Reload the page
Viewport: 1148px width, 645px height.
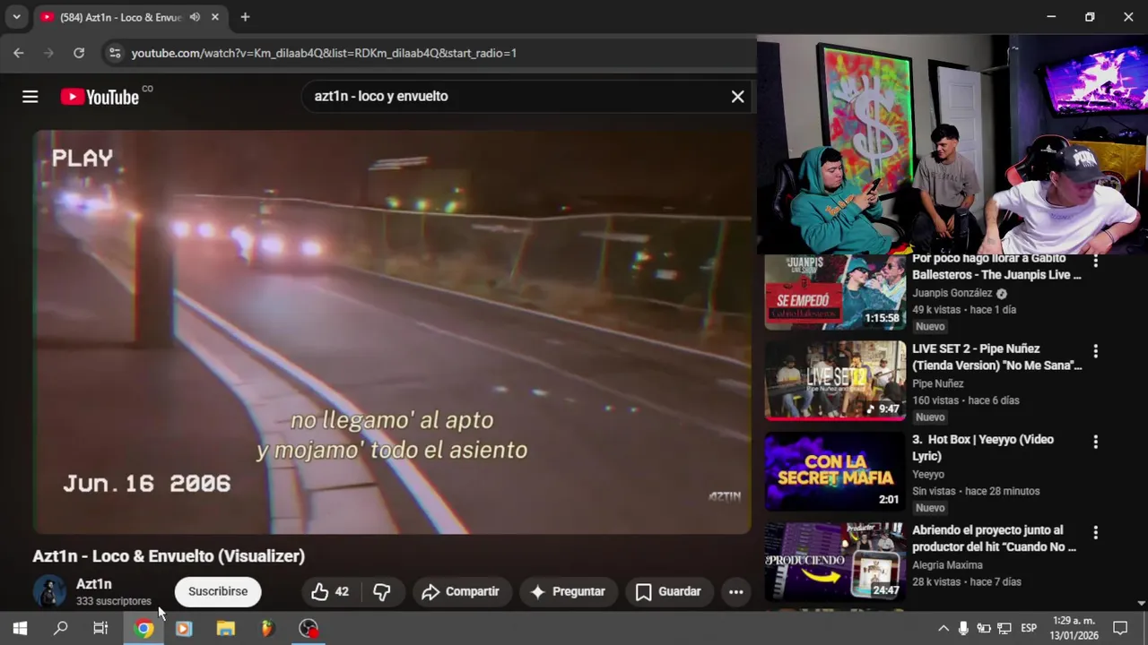[x=79, y=53]
